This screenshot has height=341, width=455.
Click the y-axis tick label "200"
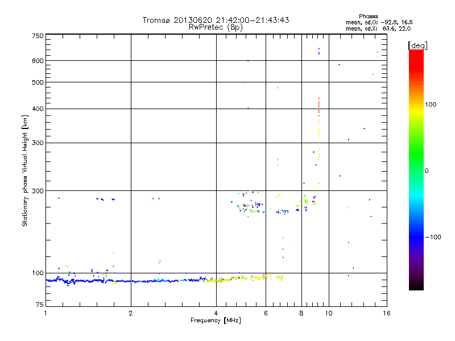tap(38, 191)
